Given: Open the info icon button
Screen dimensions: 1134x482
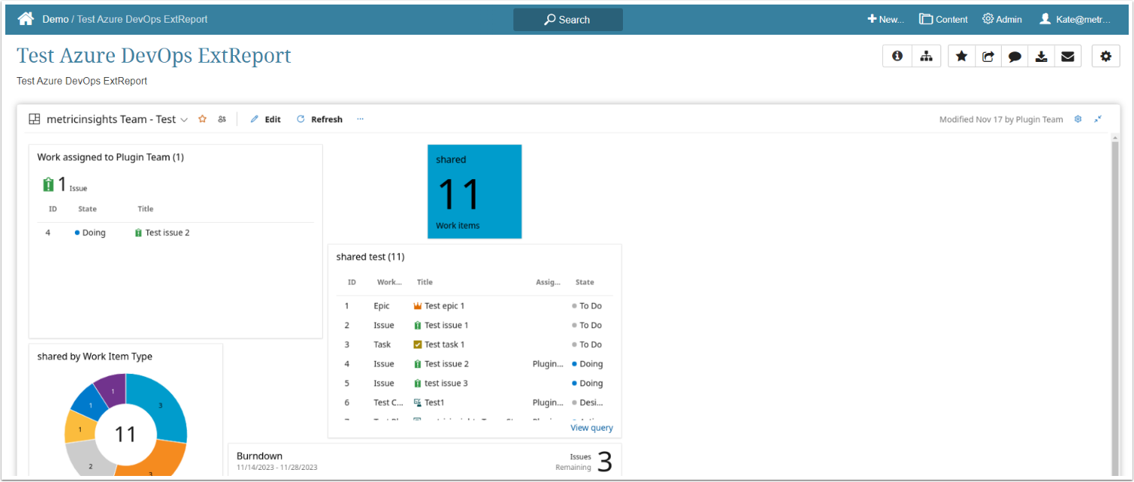Looking at the screenshot, I should tap(897, 56).
